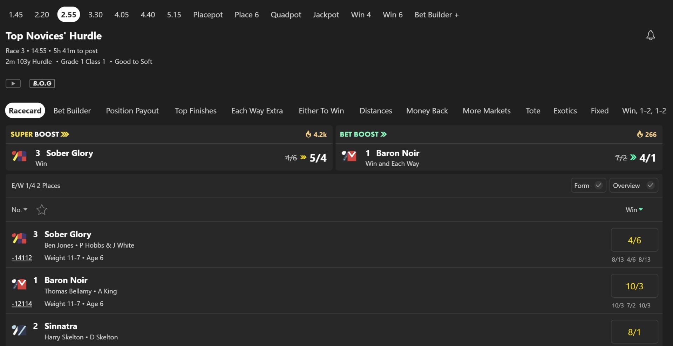Click the favourite star icon in header
Image resolution: width=673 pixels, height=346 pixels.
[x=42, y=210]
